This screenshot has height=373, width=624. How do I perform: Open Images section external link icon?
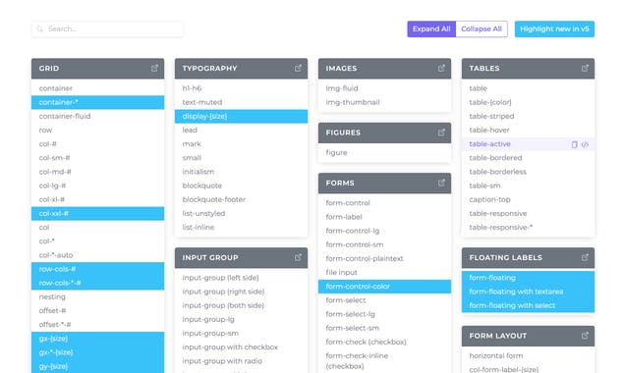(x=442, y=68)
